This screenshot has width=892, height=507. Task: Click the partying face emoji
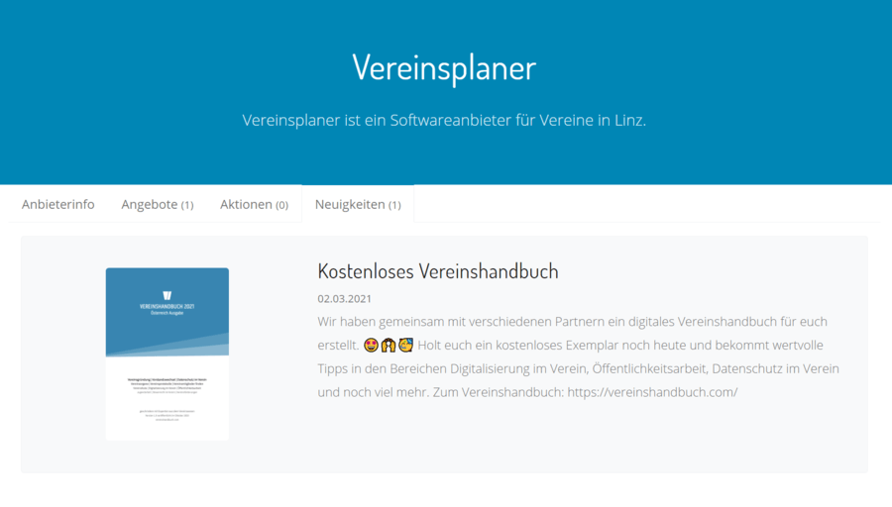pyautogui.click(x=405, y=346)
